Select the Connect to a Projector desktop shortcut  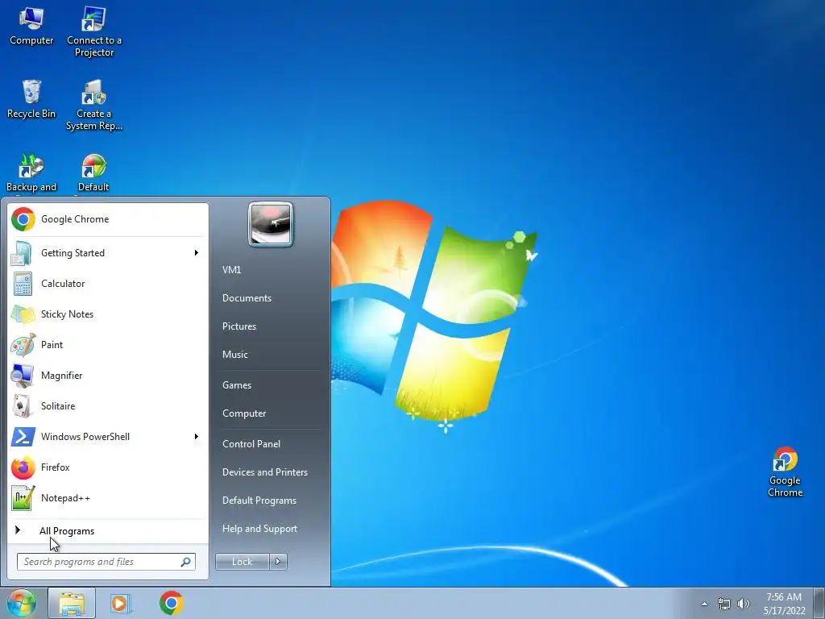(93, 31)
